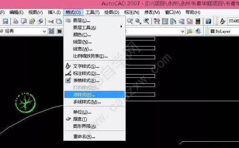The width and height of the screenshot is (239, 148).
Task: Click the Text Style A icon
Action: pyautogui.click(x=223, y=21)
